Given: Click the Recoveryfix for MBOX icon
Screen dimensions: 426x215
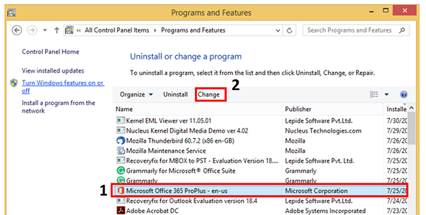Looking at the screenshot, I should tap(120, 161).
